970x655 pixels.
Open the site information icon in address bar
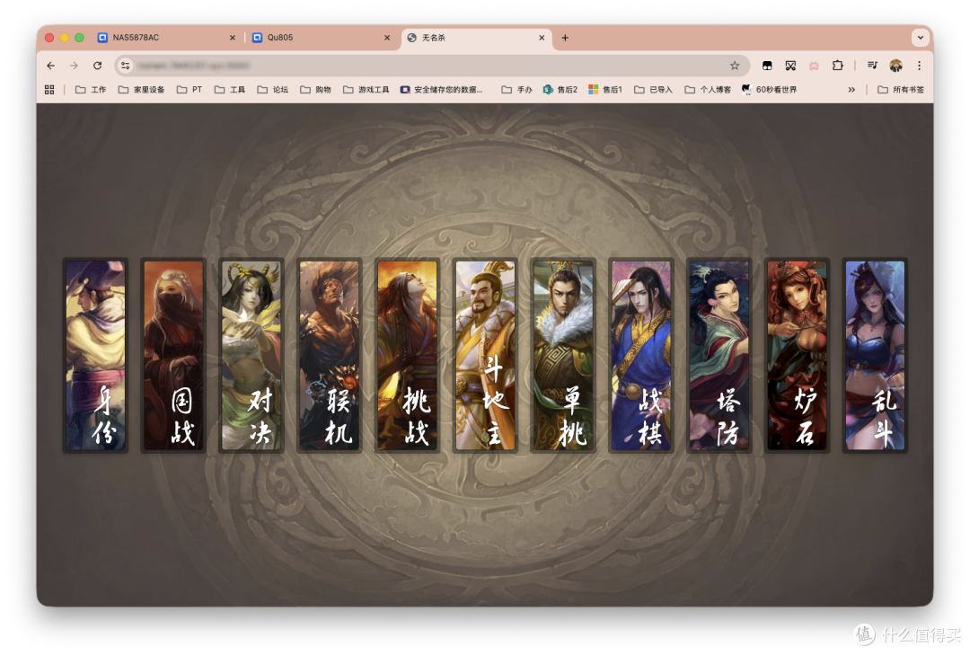(126, 66)
